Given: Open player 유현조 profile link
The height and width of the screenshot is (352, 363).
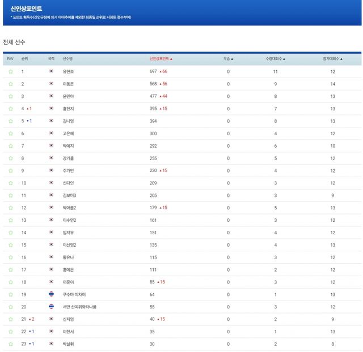Looking at the screenshot, I should [x=69, y=71].
